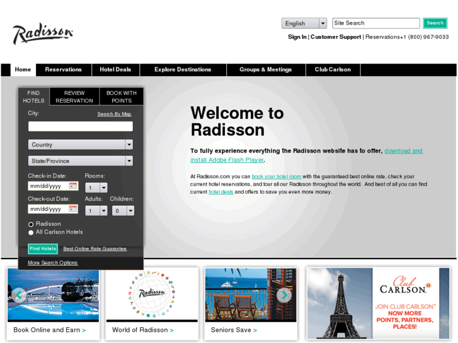
Task: Switch to the Review Reservation tab
Action: click(74, 97)
